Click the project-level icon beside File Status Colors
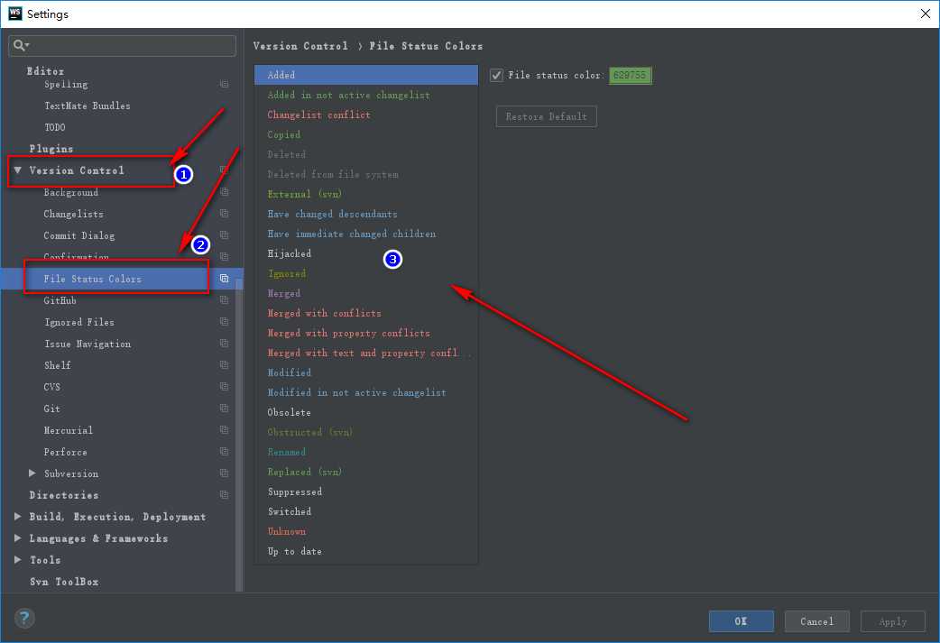Viewport: 940px width, 643px height. [225, 279]
